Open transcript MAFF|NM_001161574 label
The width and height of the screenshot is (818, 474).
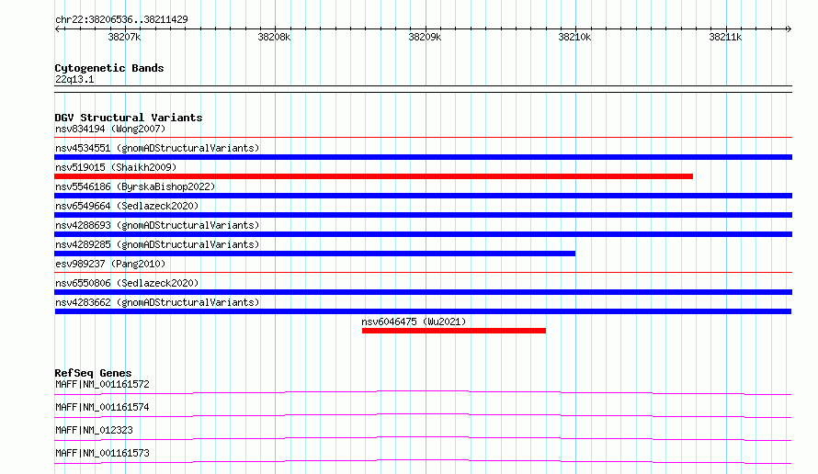pyautogui.click(x=102, y=407)
